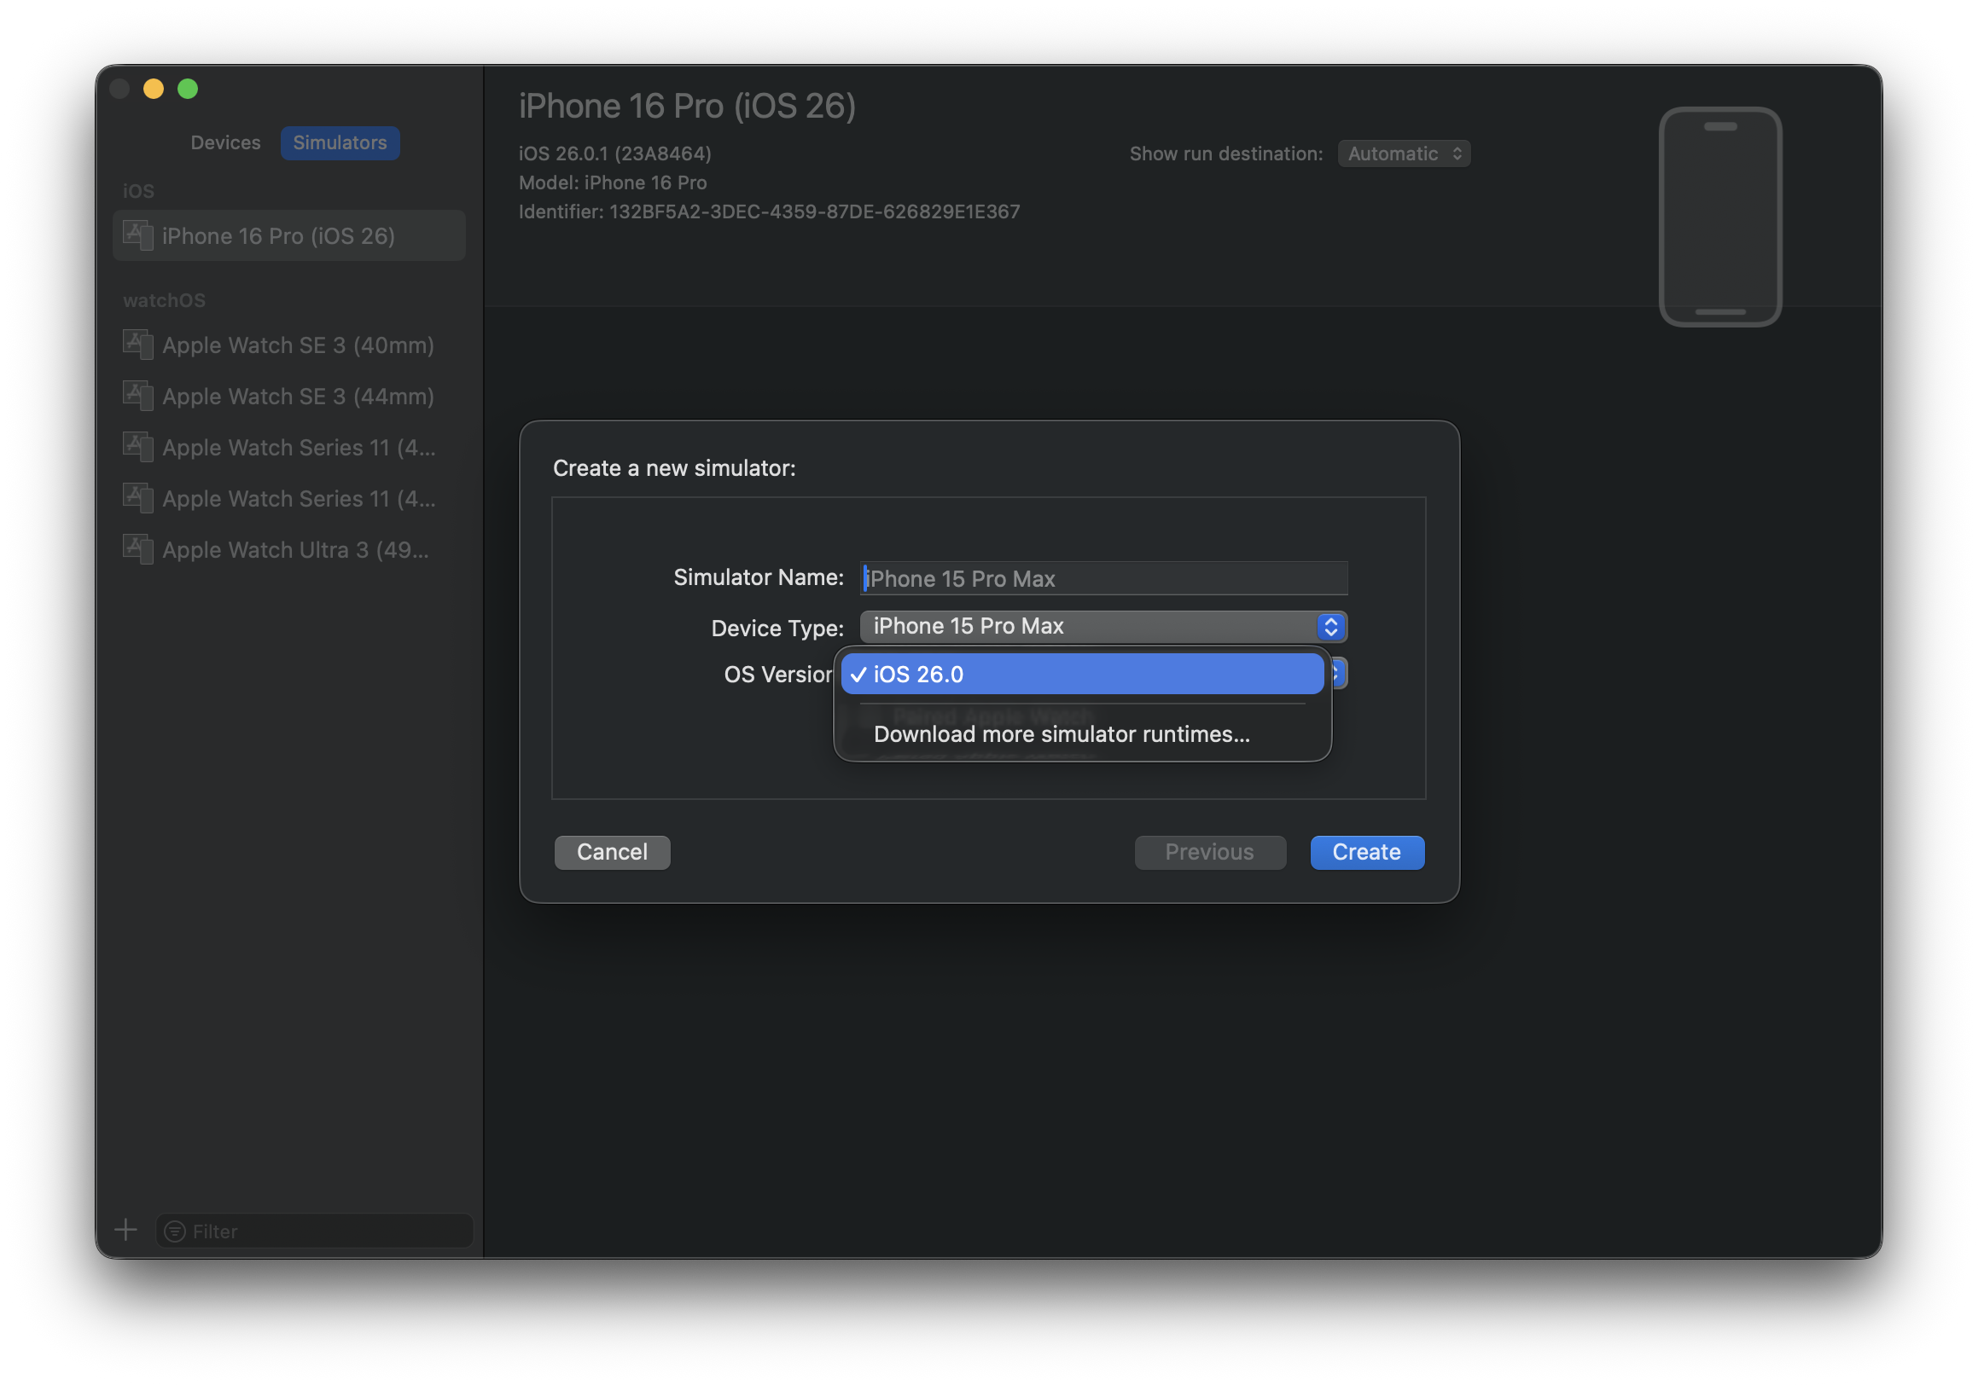Screen dimensions: 1978x1385
Task: Click the iPhone 16 Pro simulator icon
Action: (x=138, y=235)
